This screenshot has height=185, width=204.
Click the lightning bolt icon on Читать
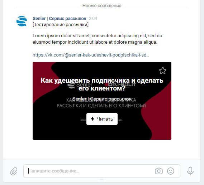pyautogui.click(x=92, y=119)
